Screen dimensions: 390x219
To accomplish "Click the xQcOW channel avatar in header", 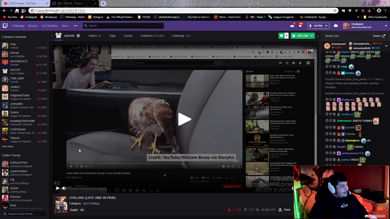I will click(58, 35).
